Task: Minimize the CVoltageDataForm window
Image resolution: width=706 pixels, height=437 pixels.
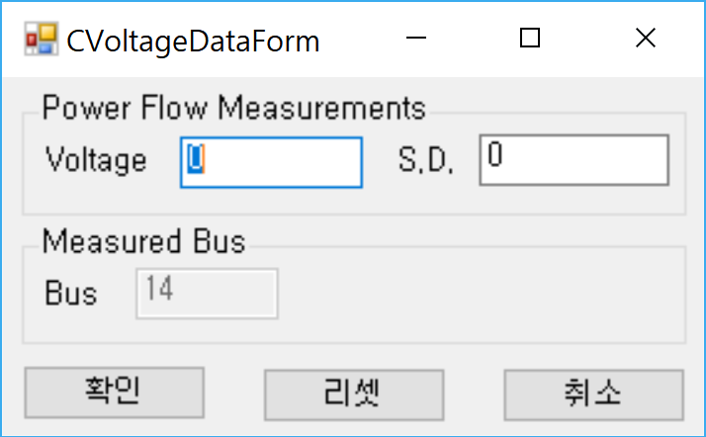Action: (415, 38)
